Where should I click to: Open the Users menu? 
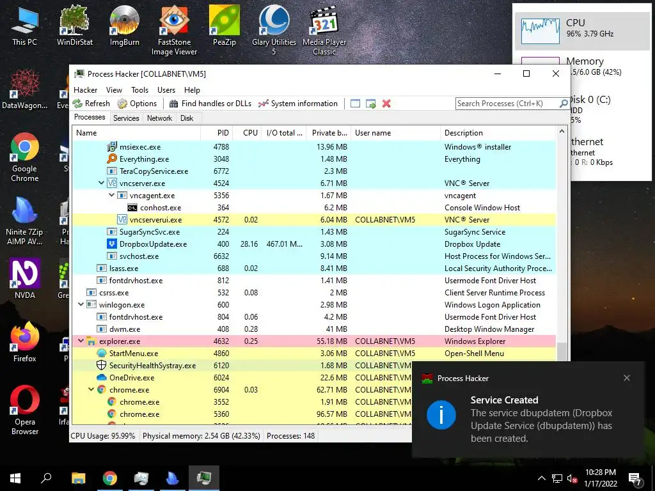(166, 90)
